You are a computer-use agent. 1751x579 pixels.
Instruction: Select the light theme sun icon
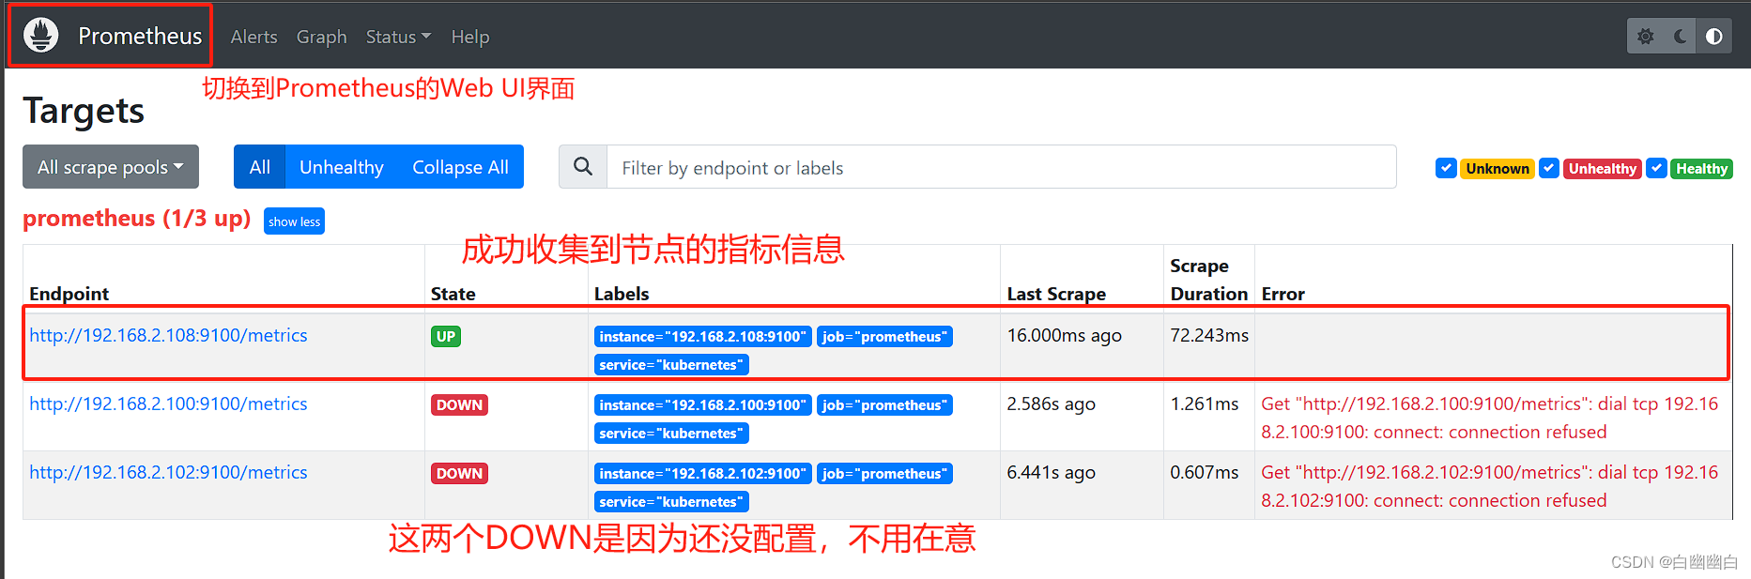coord(1645,37)
